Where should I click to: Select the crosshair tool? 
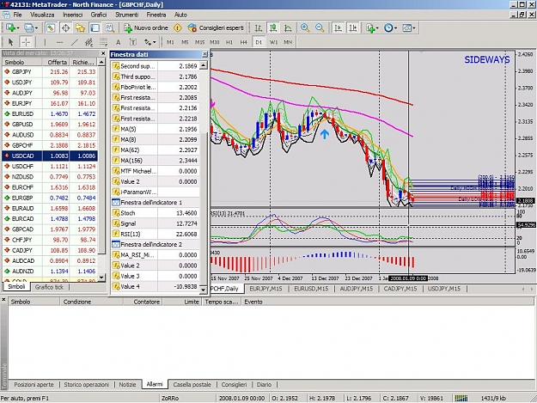coord(26,42)
